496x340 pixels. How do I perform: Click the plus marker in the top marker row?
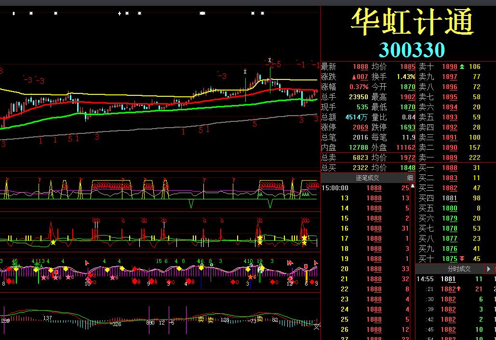pyautogui.click(x=119, y=13)
